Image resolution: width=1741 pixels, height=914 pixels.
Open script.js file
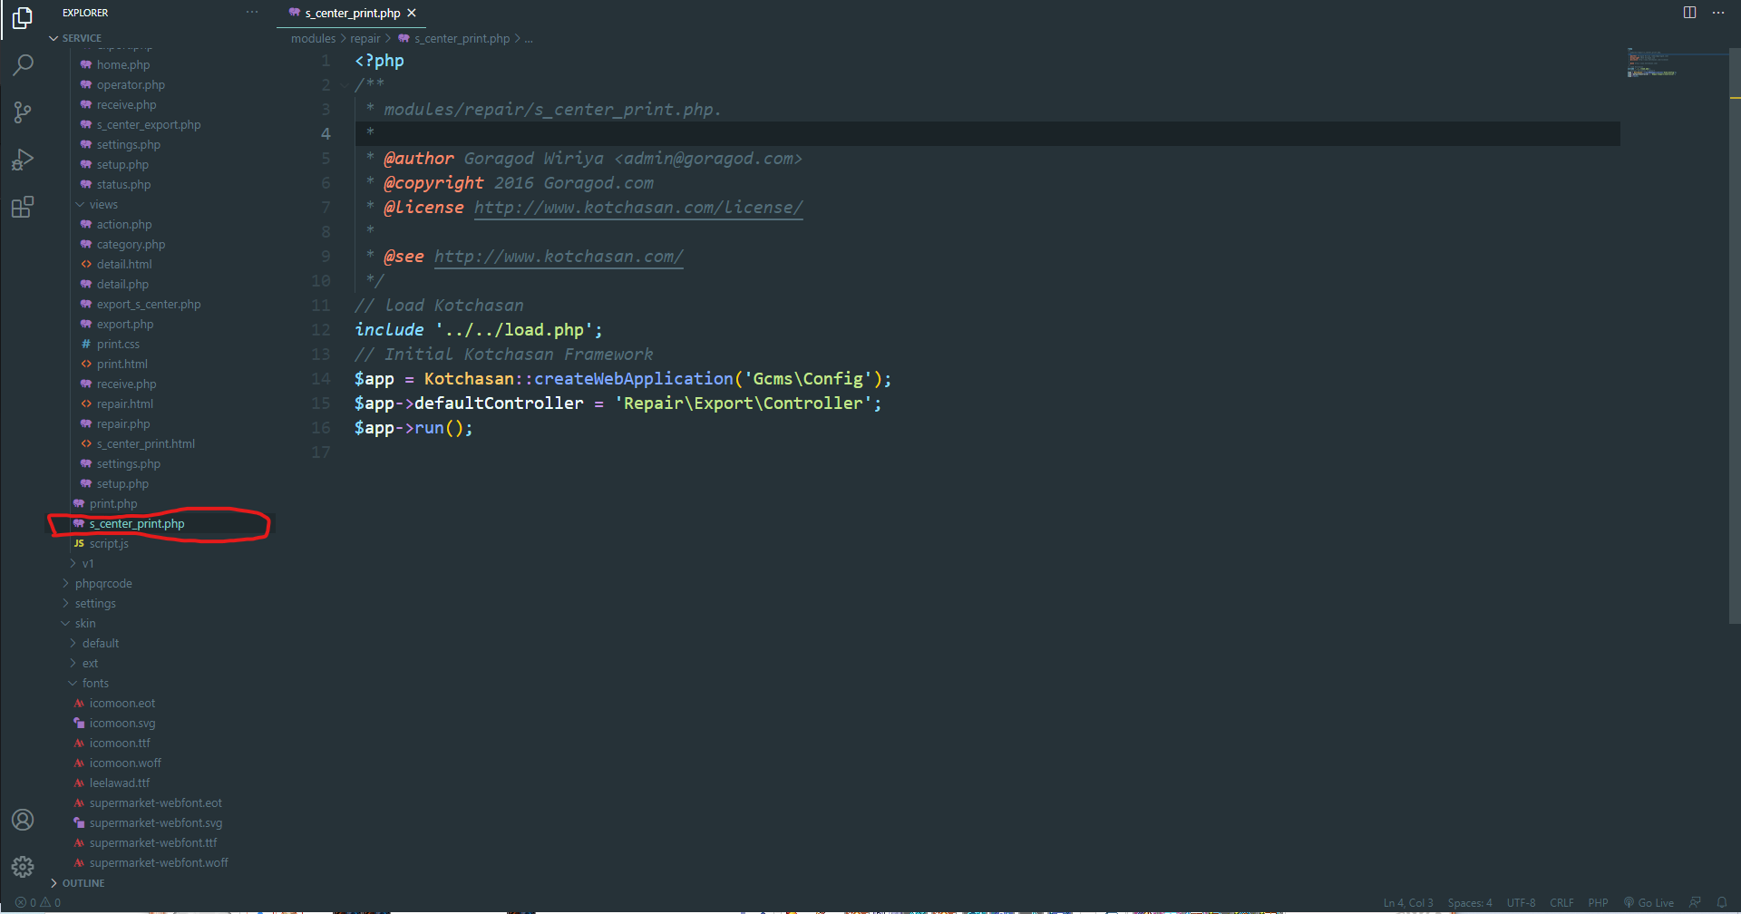[x=109, y=544]
